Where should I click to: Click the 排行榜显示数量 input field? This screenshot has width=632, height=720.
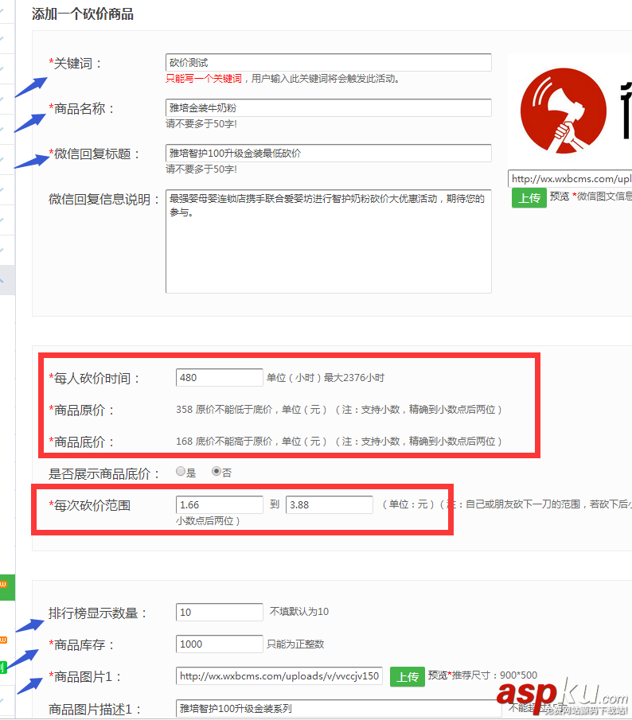219,612
